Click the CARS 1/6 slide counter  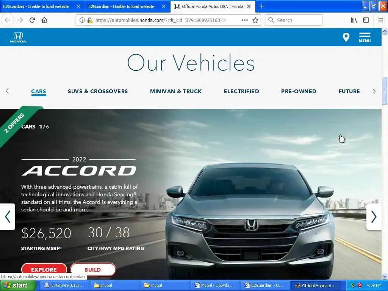point(35,127)
